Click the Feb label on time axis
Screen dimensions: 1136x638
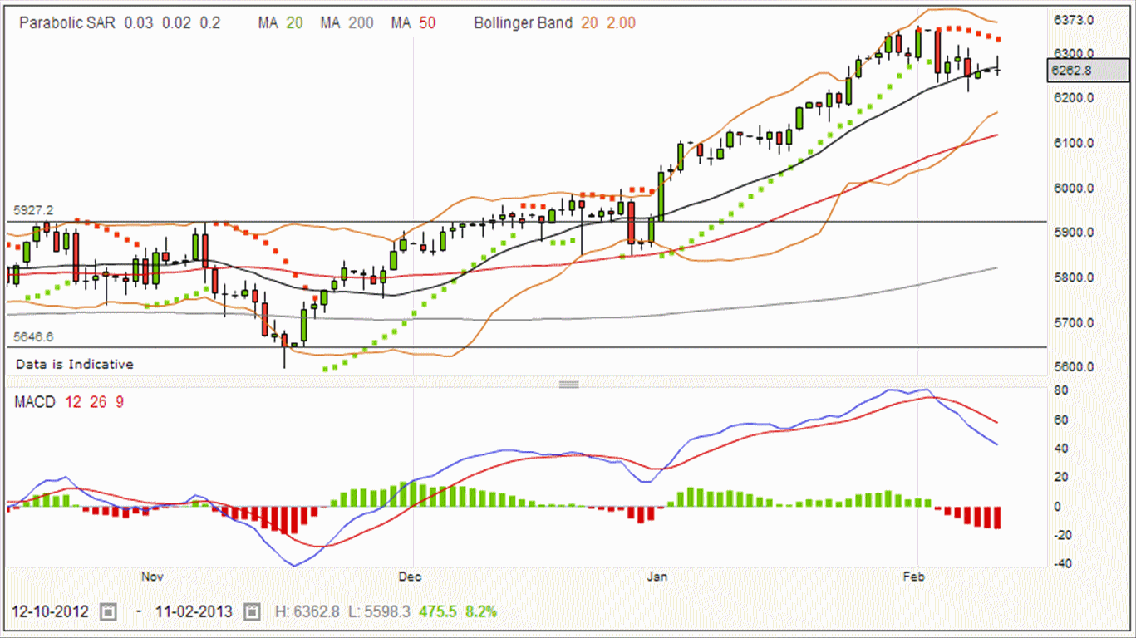click(914, 576)
